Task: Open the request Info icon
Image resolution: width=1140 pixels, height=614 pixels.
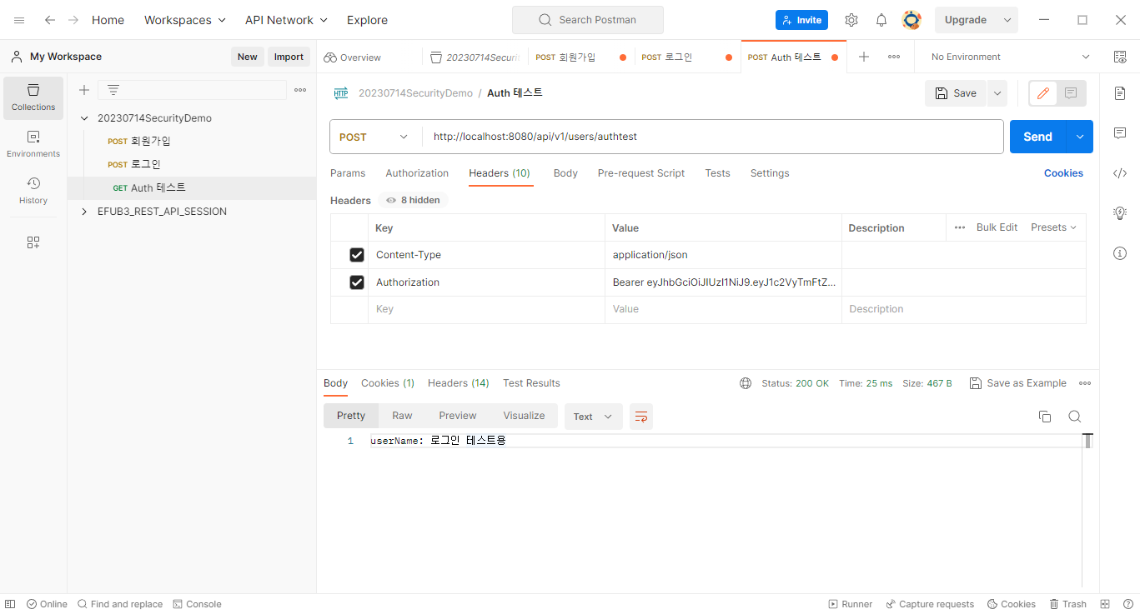Action: 1120,253
